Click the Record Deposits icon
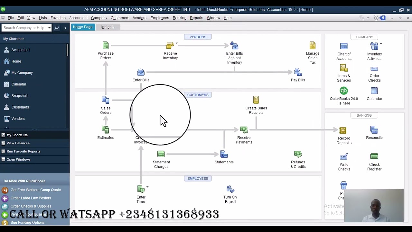This screenshot has height=232, width=412. (343, 130)
